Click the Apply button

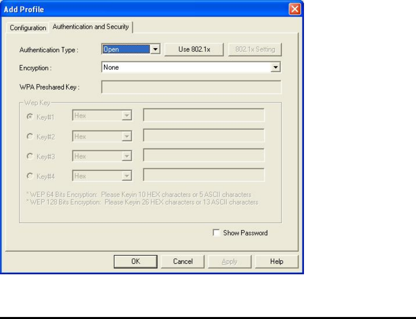pos(230,262)
